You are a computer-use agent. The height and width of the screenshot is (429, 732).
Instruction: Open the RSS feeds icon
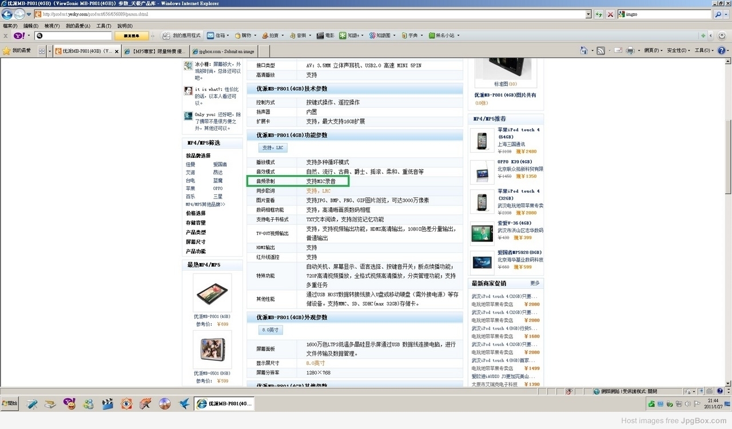coord(600,51)
